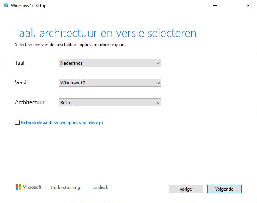
Task: Open the Juridisch legal link
Action: point(100,188)
